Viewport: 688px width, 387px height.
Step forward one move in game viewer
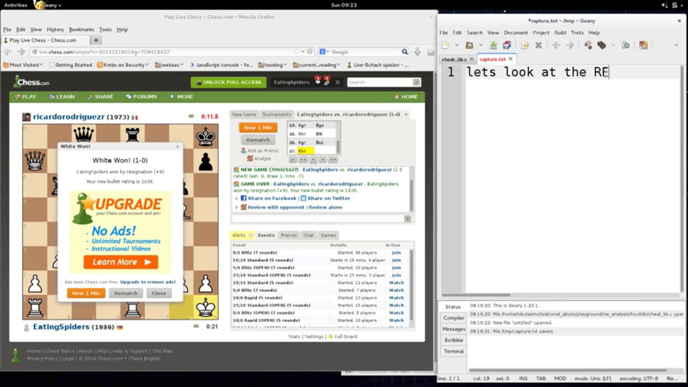point(323,159)
